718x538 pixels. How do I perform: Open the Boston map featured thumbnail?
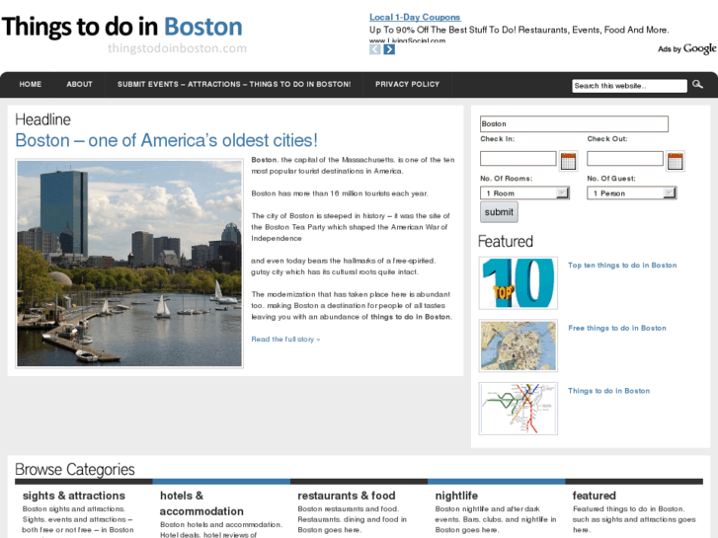click(519, 346)
